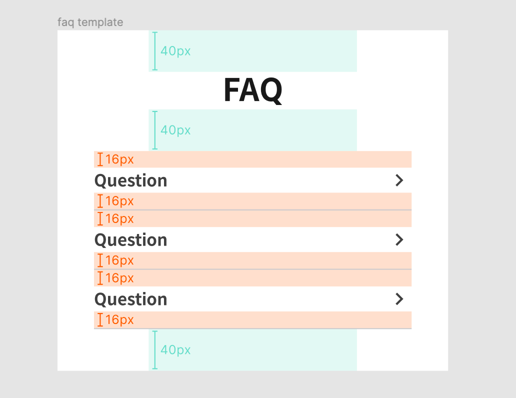516x398 pixels.
Task: Click the chevron arrow of the first Question
Action: [x=399, y=180]
